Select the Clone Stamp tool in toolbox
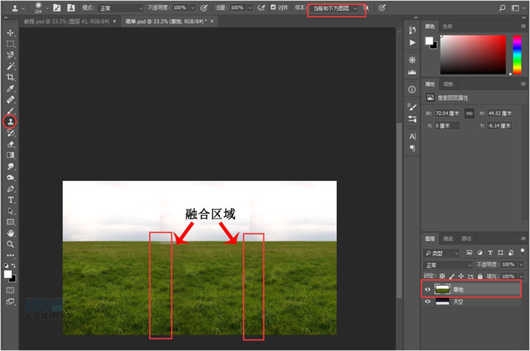530x351 pixels. (10, 122)
